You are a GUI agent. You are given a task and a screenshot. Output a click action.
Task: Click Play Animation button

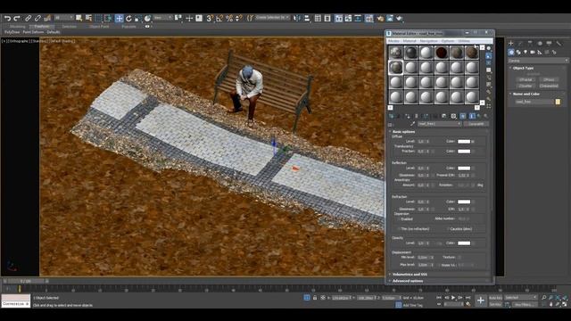[x=453, y=297]
